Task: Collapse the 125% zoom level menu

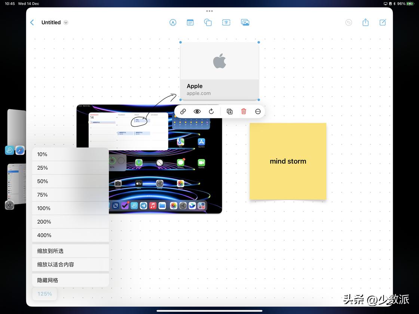Action: coord(45,294)
